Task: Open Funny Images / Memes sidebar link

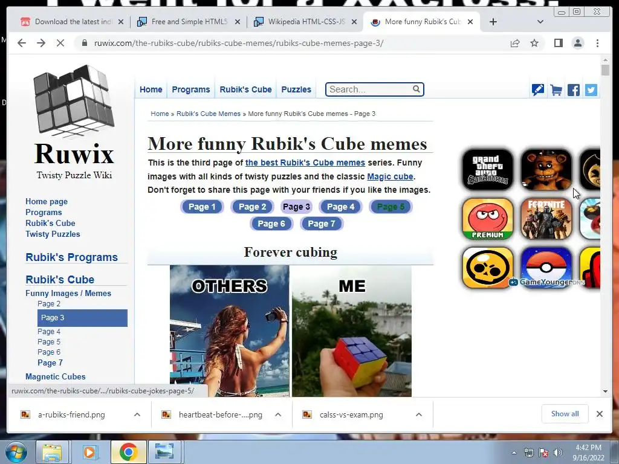Action: [x=68, y=293]
